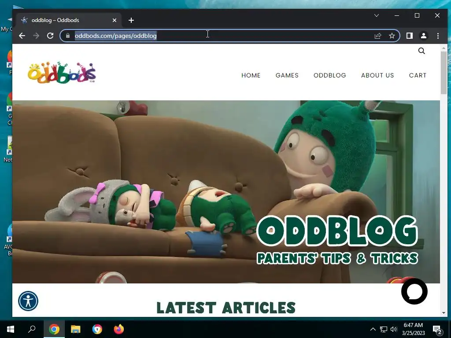Open the Chrome side panel

click(409, 36)
